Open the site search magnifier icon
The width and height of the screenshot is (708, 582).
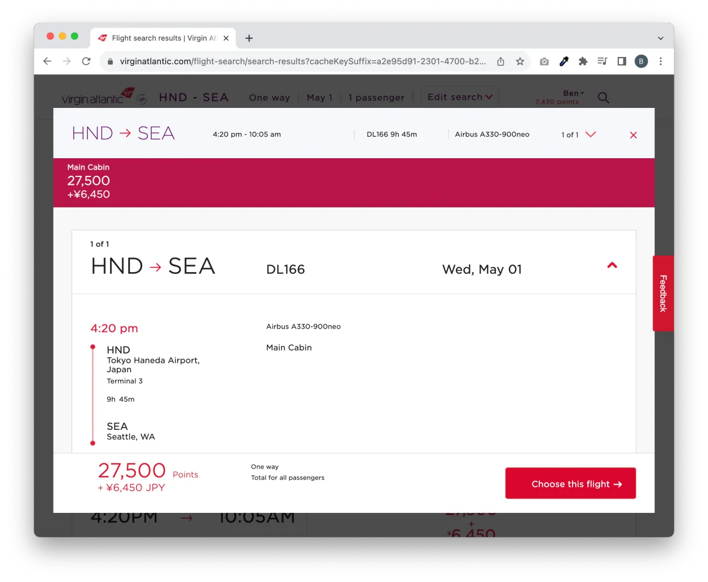tap(603, 97)
